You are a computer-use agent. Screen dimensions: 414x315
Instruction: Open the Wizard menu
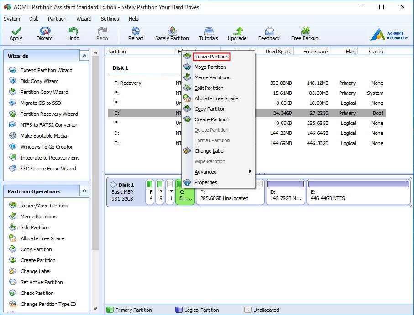coord(84,19)
